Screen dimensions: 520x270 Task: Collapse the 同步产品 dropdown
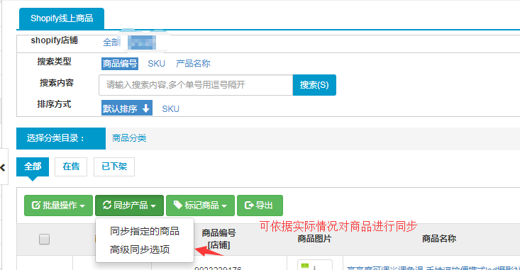point(129,206)
